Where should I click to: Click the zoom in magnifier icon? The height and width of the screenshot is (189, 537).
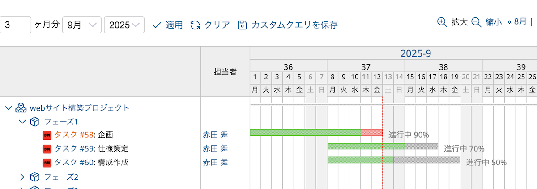442,22
